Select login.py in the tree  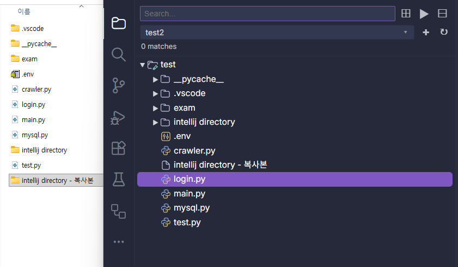coord(295,179)
